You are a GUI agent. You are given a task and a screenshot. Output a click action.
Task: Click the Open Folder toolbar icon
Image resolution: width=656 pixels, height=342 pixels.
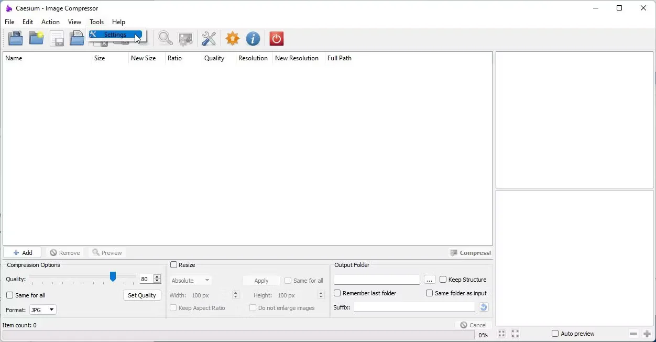(x=36, y=38)
